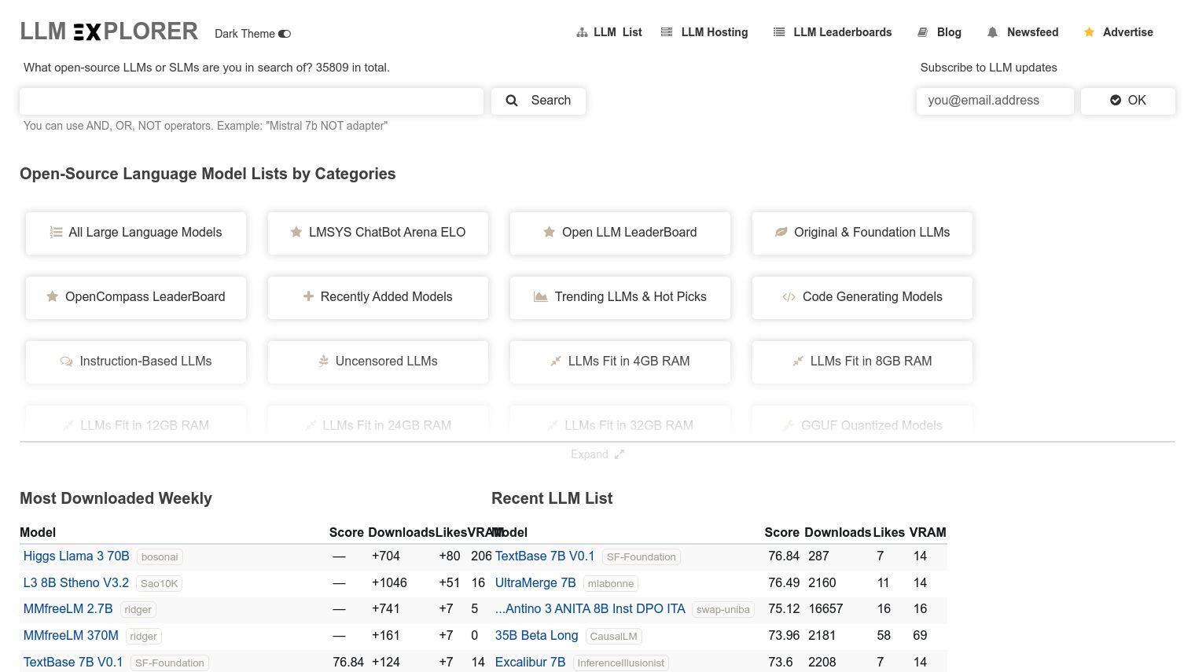The height and width of the screenshot is (672, 1195).
Task: Open Original & Foundation LLMs category
Action: (862, 233)
